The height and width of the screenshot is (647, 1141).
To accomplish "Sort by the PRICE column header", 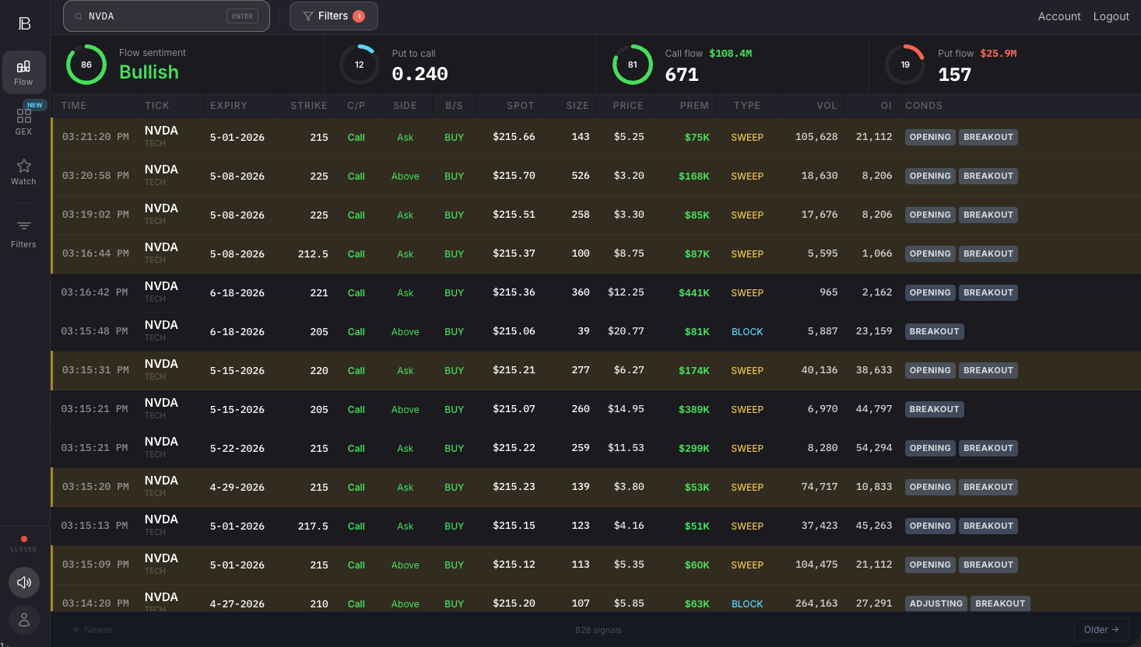I will click(x=628, y=106).
